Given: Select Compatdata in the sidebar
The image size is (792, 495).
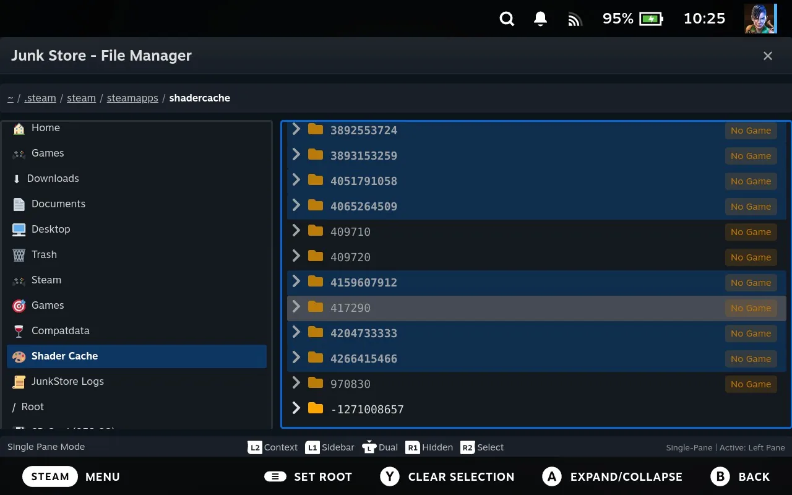Looking at the screenshot, I should (x=137, y=331).
